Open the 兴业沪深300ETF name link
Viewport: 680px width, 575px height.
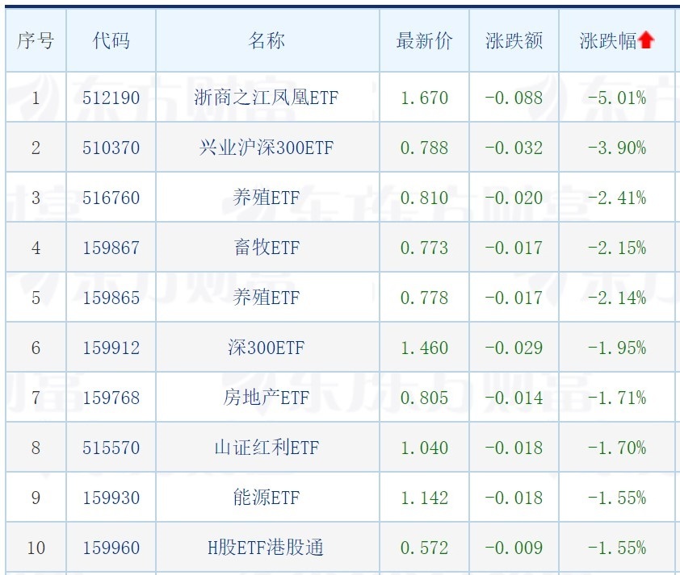point(267,148)
